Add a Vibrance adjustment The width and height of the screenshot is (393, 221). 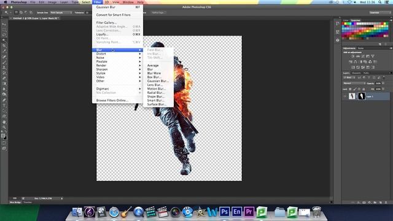click(x=373, y=56)
